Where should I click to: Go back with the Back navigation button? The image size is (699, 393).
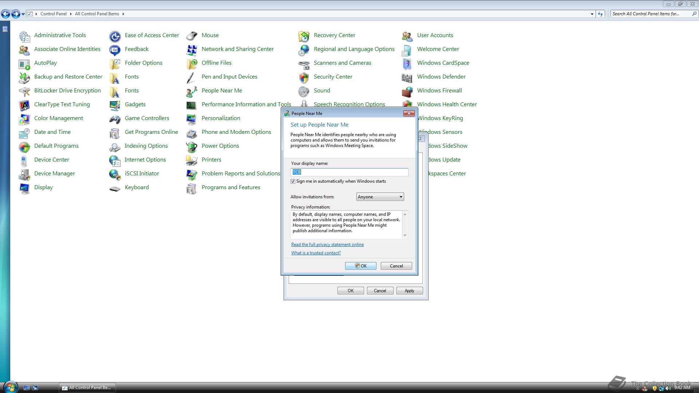[5, 14]
